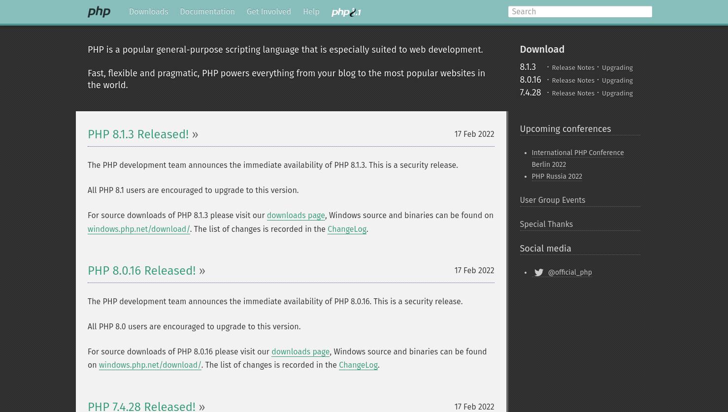Image resolution: width=728 pixels, height=412 pixels.
Task: Click the Download heading in sidebar
Action: (x=542, y=50)
